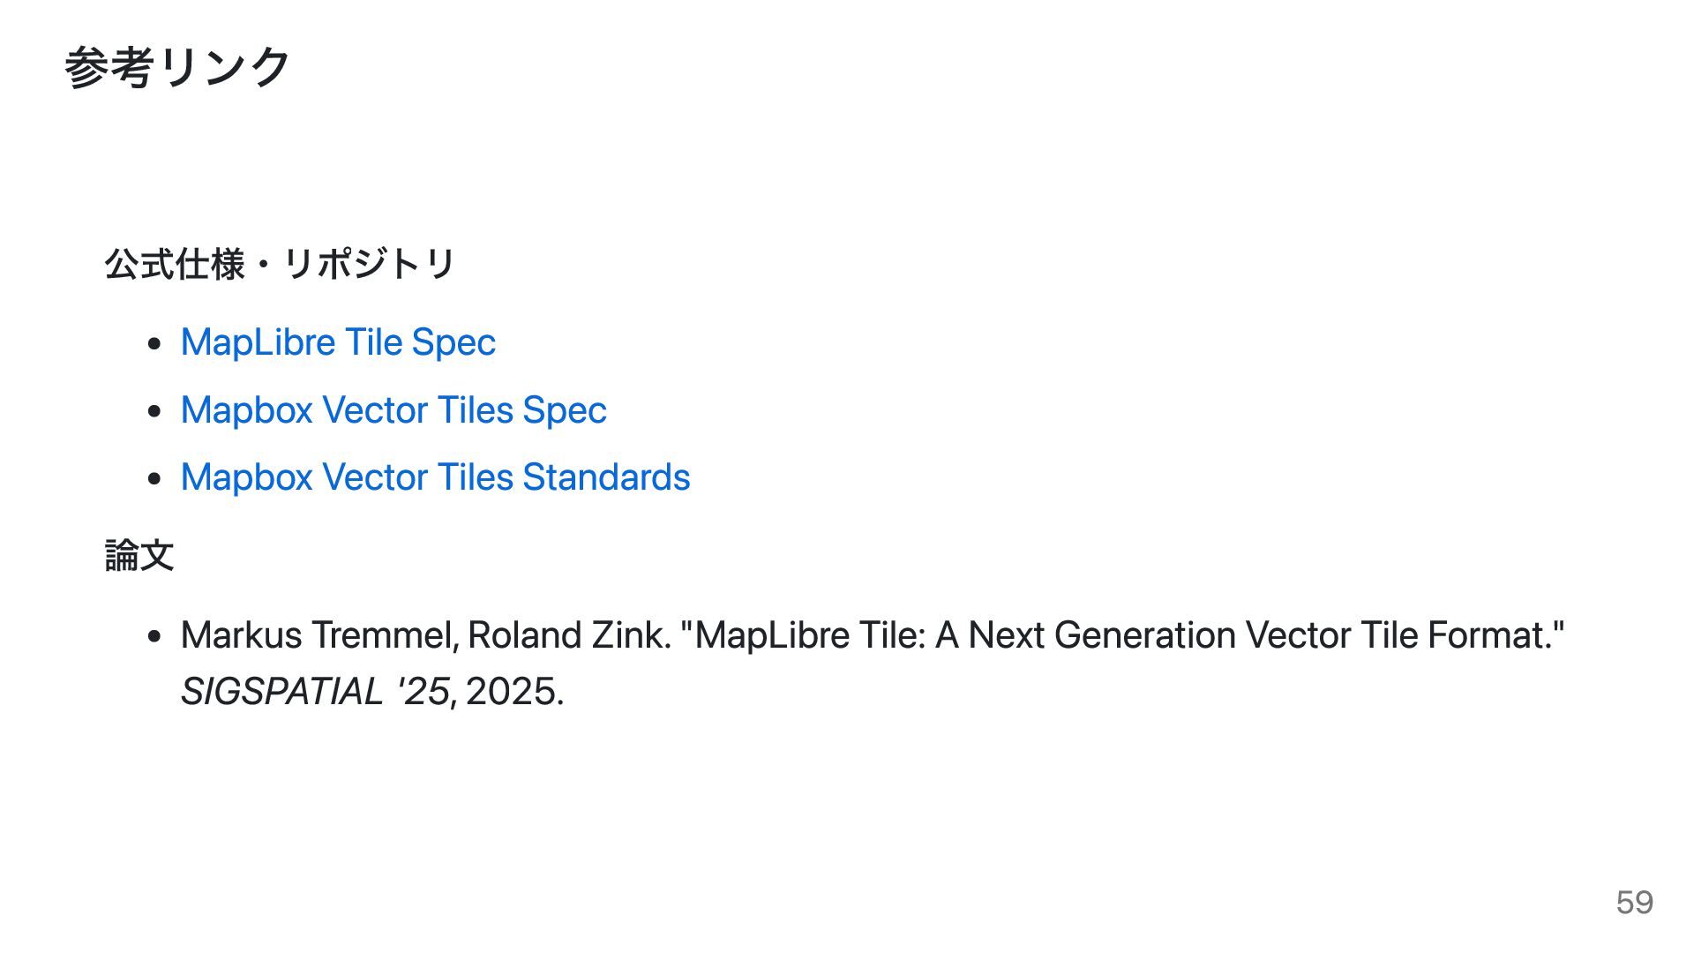Click bullet before Mapbox Vector Tiles Standards

155,478
